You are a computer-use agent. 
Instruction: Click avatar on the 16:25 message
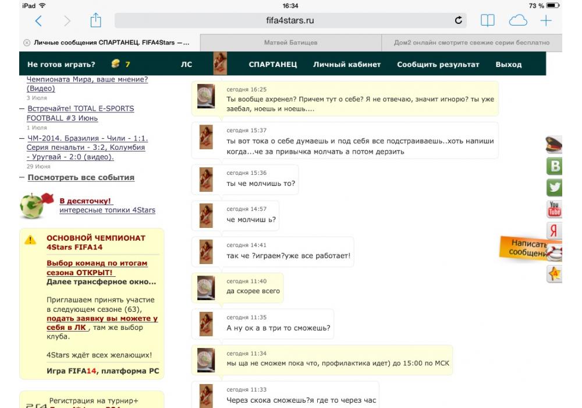206,96
